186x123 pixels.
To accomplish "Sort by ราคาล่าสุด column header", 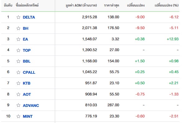I will pos(111,5).
